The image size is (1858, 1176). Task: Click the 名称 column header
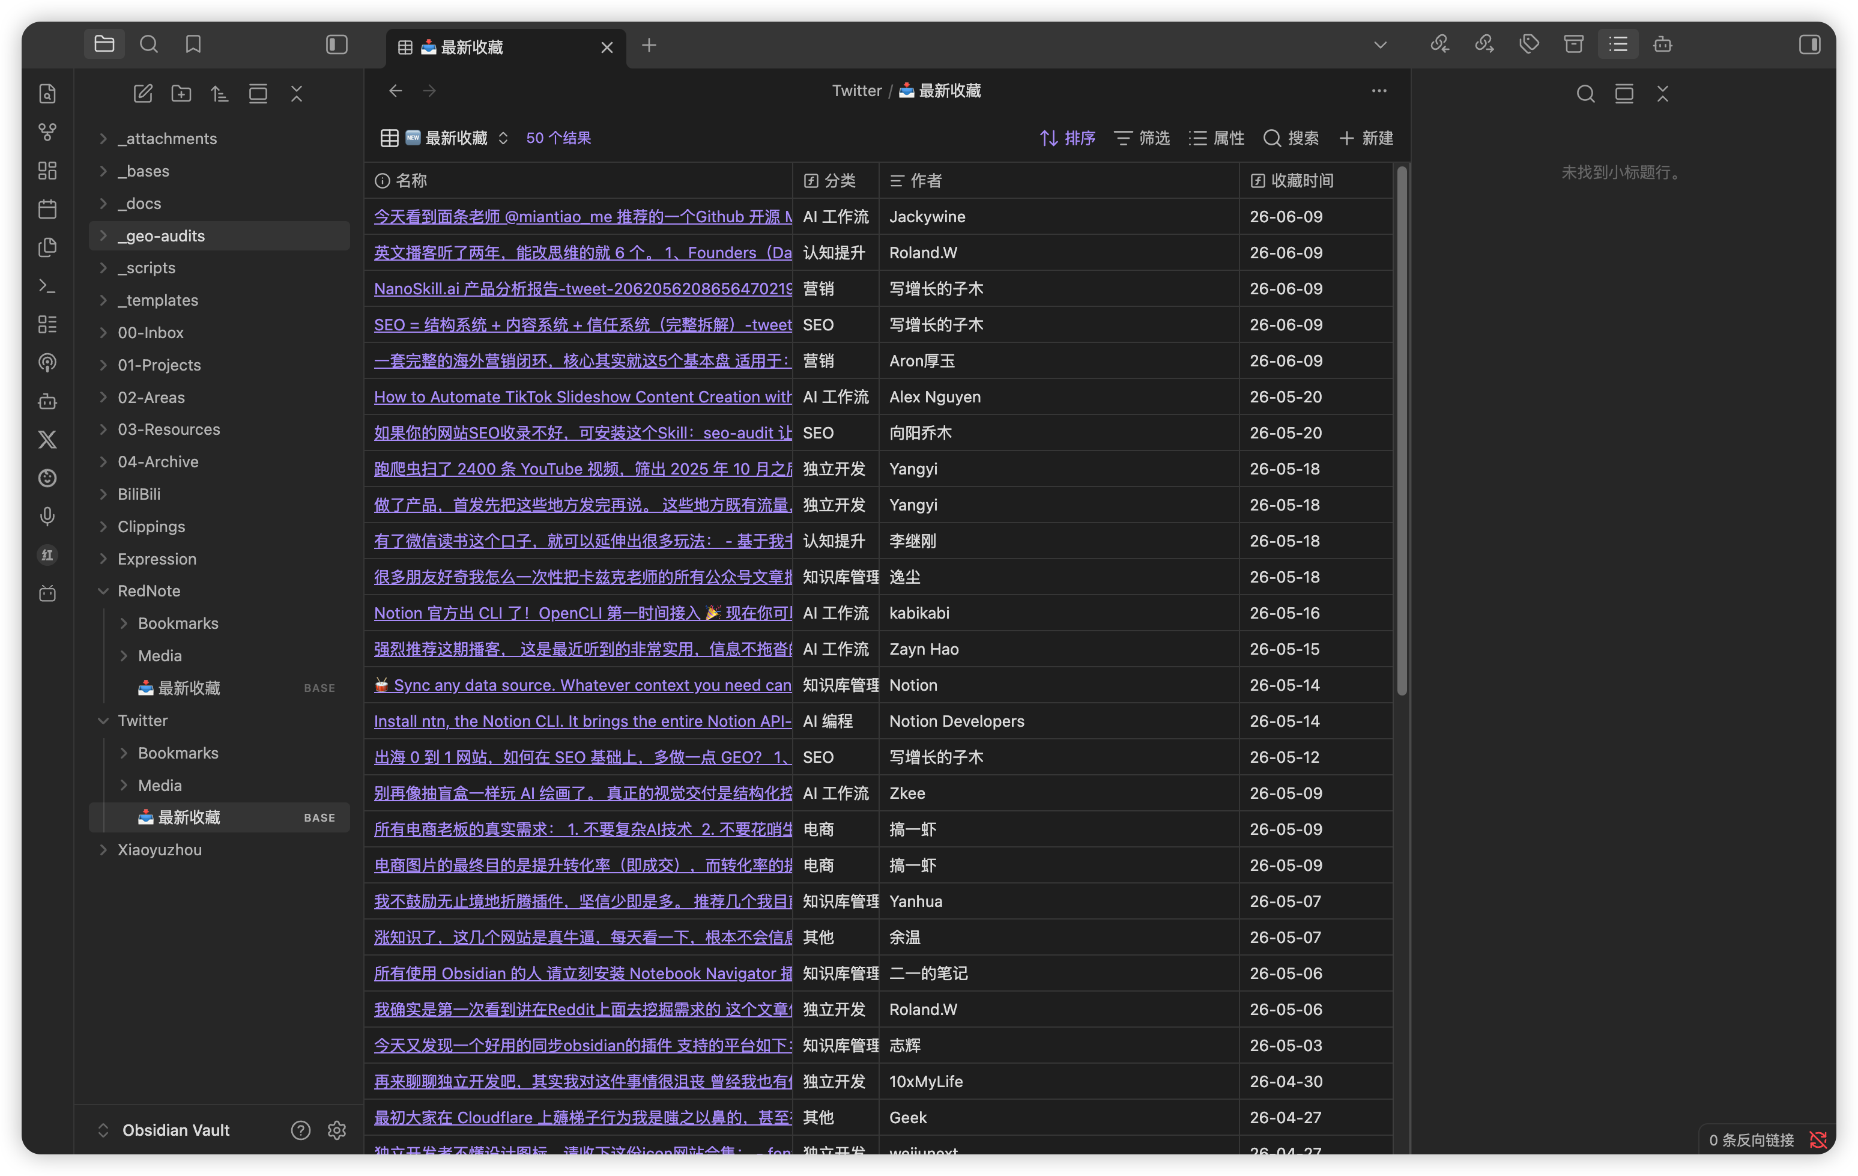tap(579, 181)
